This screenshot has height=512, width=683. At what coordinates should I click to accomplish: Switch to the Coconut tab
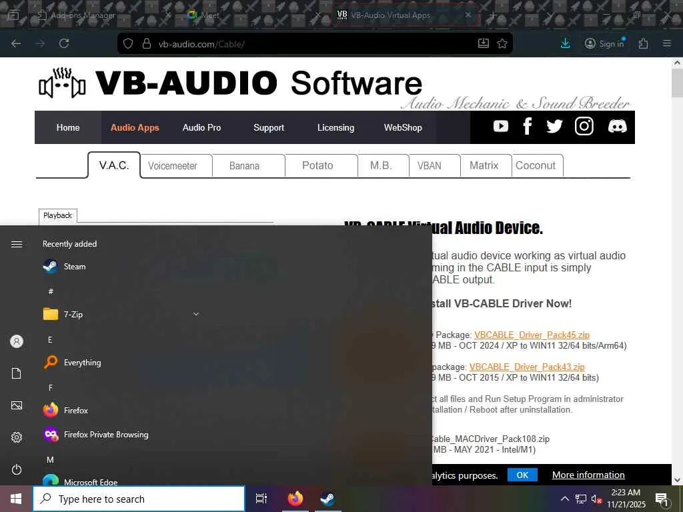538,166
